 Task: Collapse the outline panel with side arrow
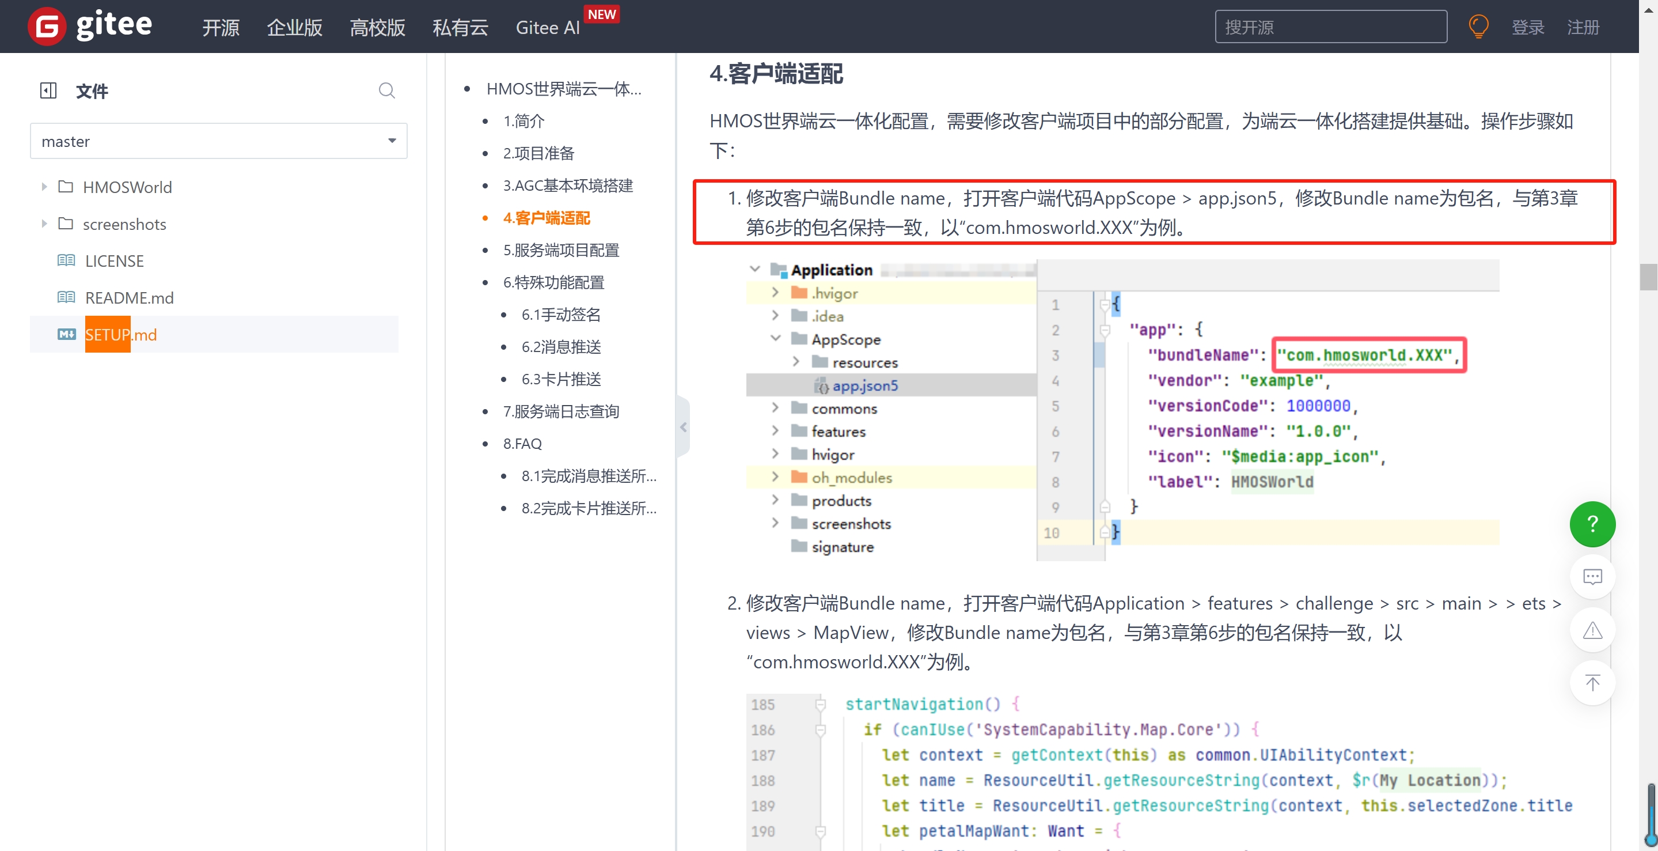(683, 426)
